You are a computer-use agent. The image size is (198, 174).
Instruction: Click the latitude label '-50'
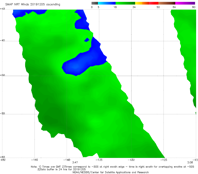pos(2,75)
